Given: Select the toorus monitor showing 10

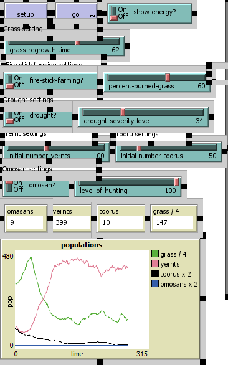Looking at the screenshot, I should click(x=120, y=222).
